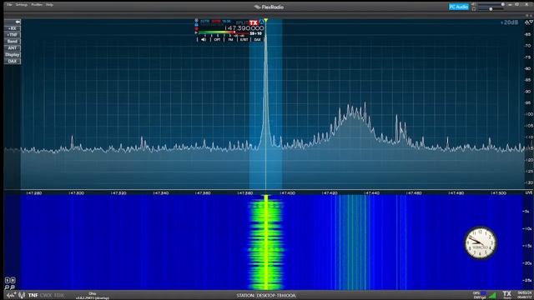This screenshot has width=534, height=300.
Task: Click the right band zoom icon above the magnifiers
Action: (13, 280)
